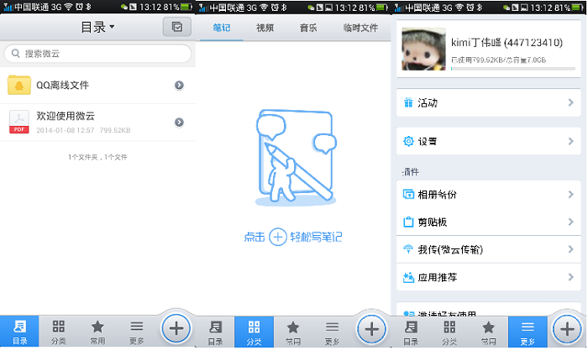Tap circled plus in 轻松写笔记 prompt
The width and height of the screenshot is (588, 350).
pyautogui.click(x=278, y=237)
